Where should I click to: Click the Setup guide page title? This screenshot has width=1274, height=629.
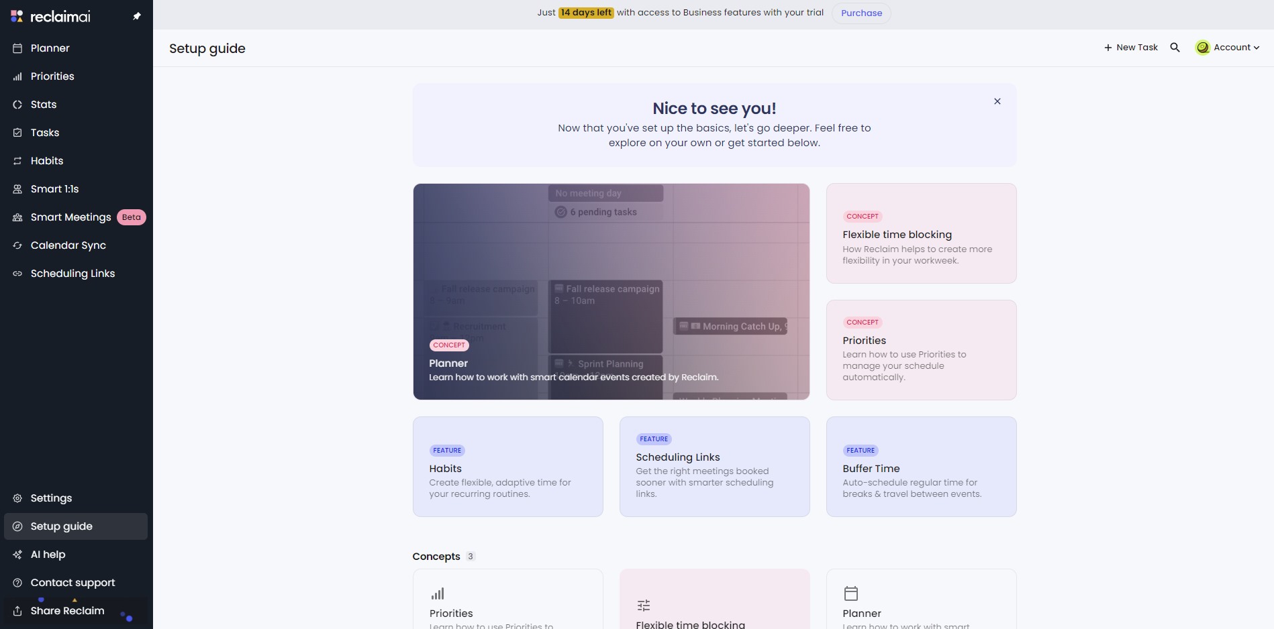(207, 48)
